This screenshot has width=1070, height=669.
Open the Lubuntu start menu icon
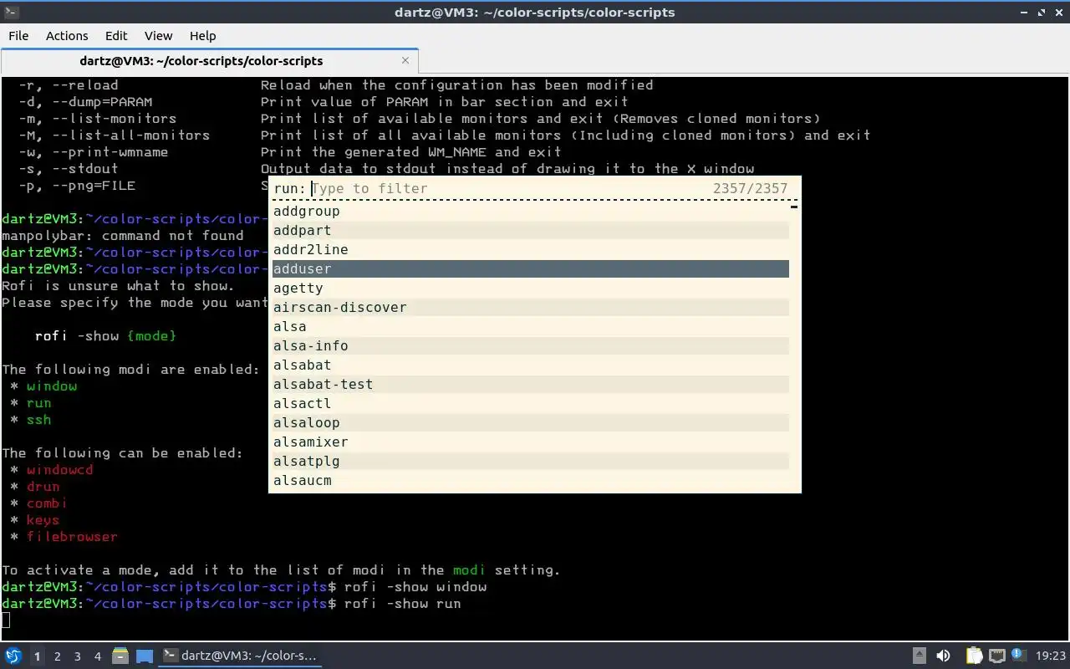coord(13,656)
